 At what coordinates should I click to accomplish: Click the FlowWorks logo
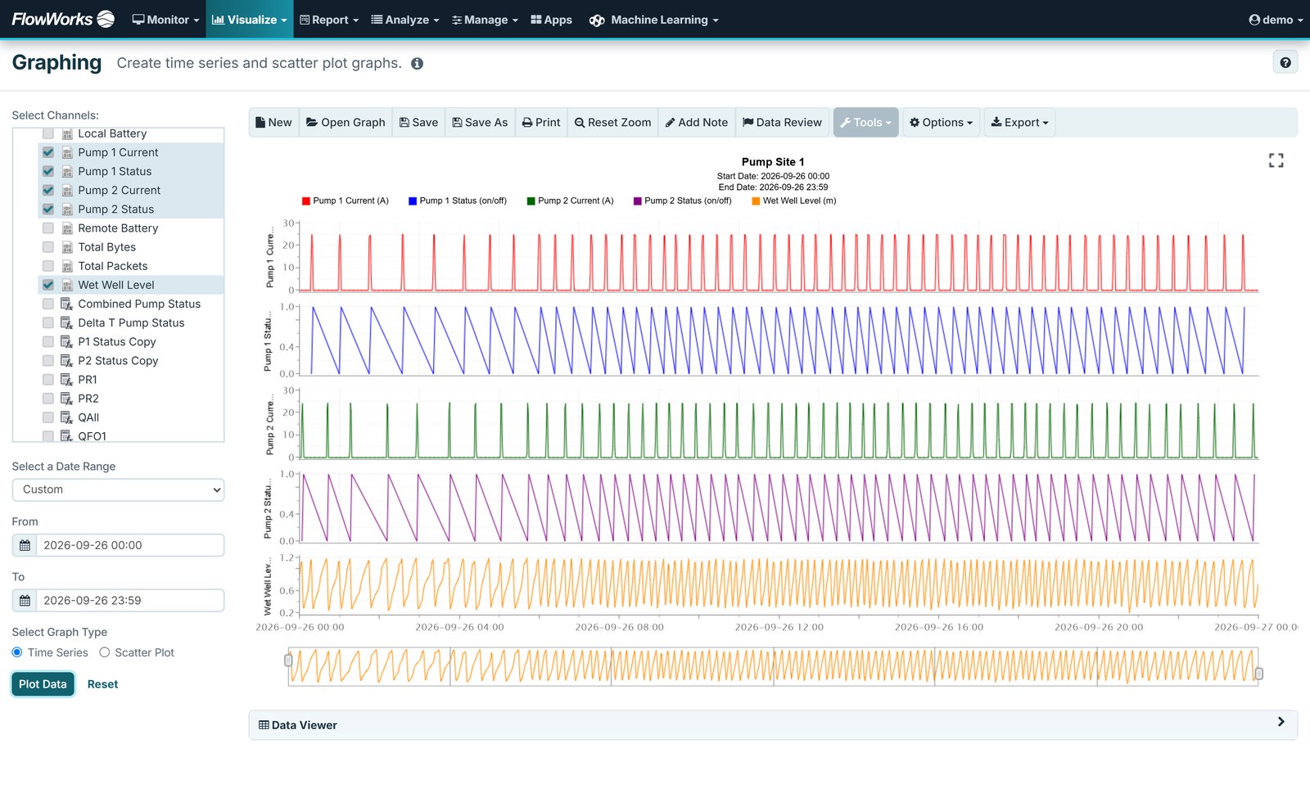pos(63,19)
